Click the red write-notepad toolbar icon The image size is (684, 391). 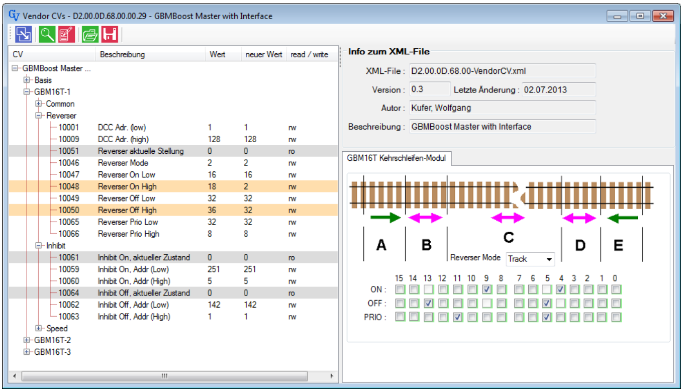point(66,34)
